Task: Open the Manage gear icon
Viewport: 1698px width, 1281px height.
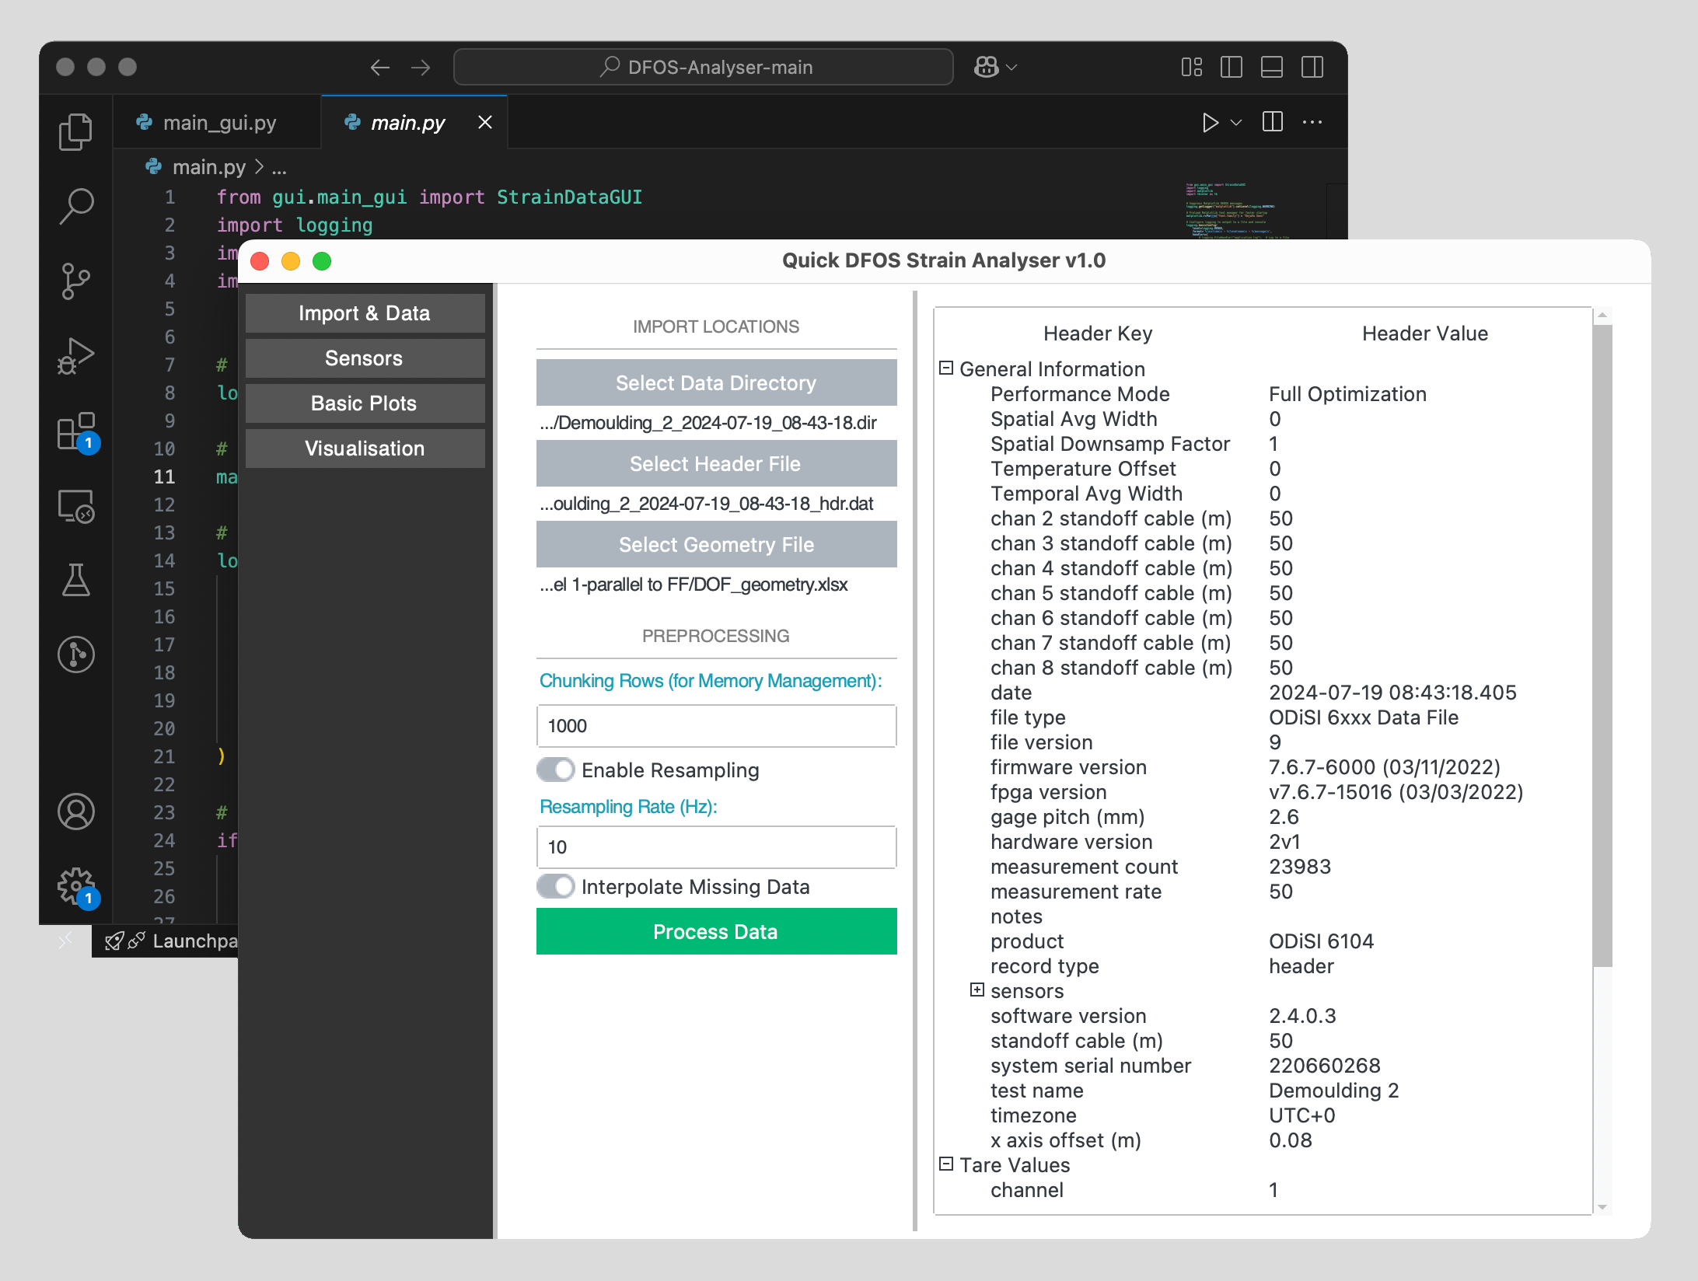Action: coord(75,885)
